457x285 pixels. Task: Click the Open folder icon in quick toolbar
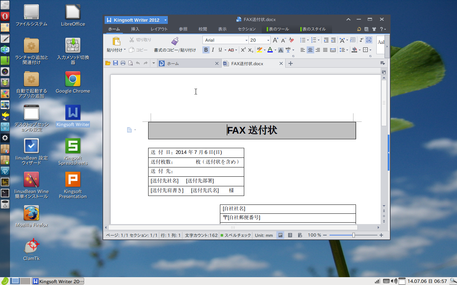pyautogui.click(x=108, y=63)
